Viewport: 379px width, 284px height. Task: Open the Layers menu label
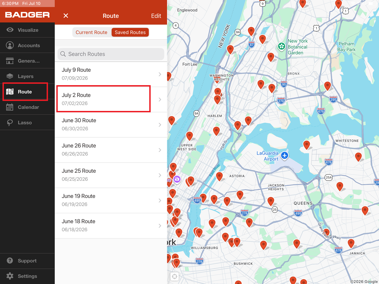tap(26, 76)
